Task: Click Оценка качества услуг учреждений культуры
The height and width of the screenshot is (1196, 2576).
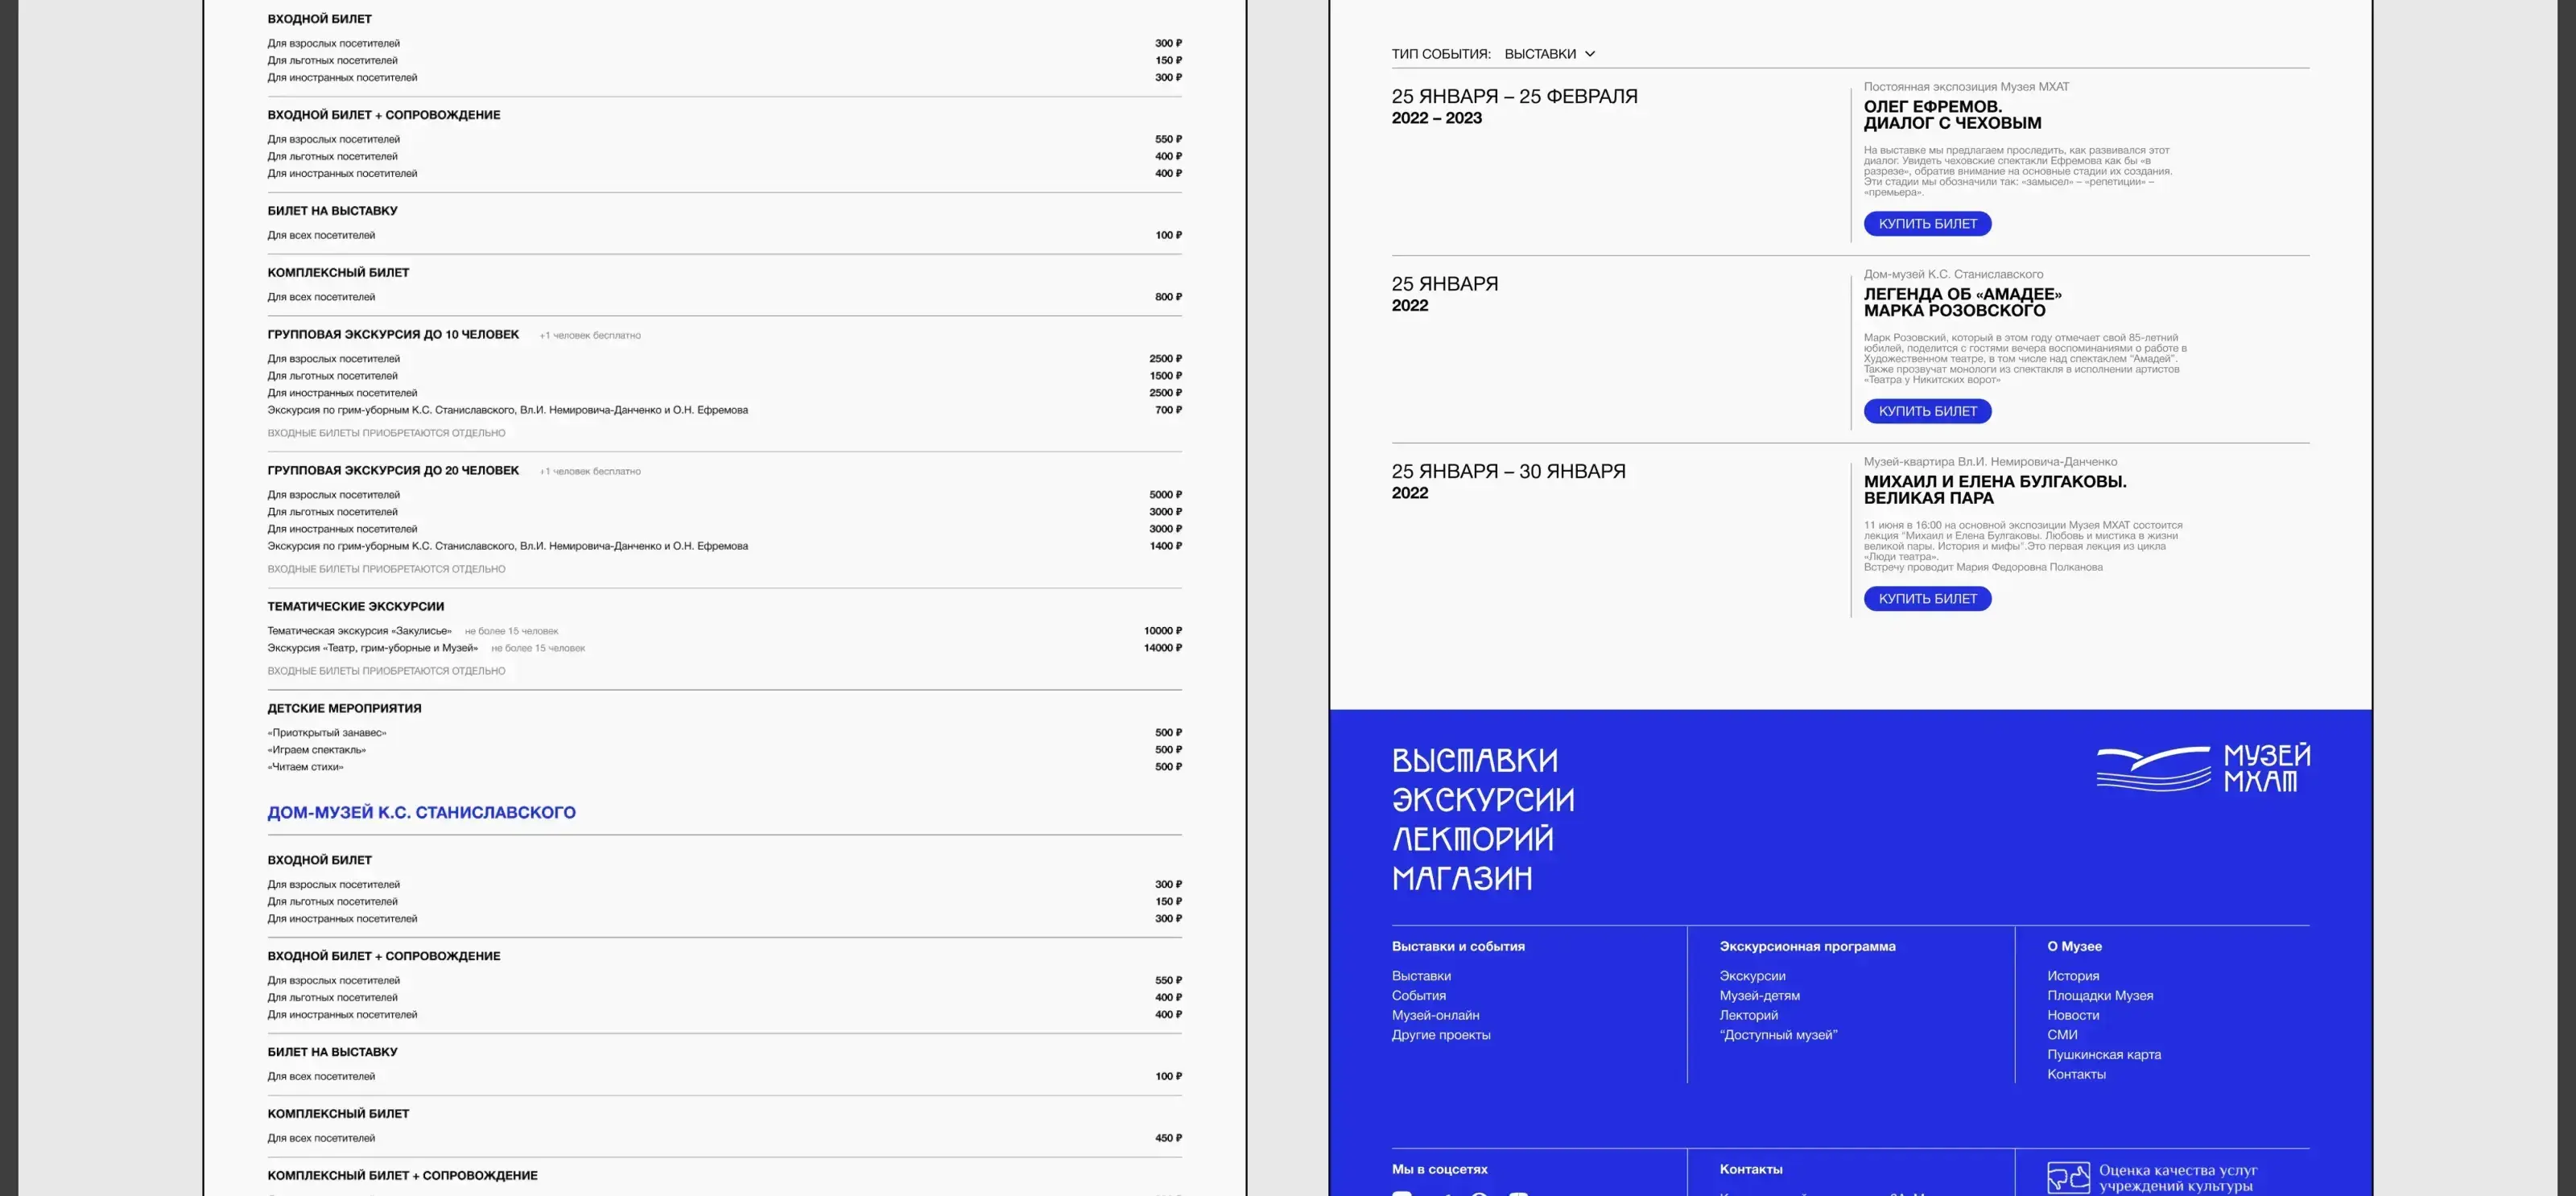Action: point(2177,1178)
